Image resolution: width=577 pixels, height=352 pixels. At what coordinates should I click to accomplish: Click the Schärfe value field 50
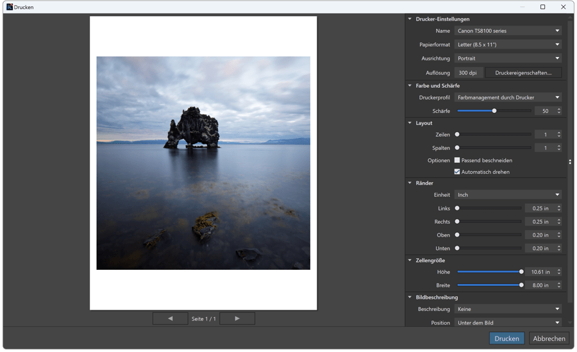pos(545,111)
